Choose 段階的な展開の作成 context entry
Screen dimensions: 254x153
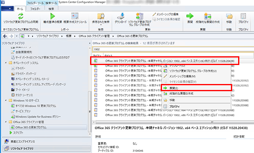pos(196,94)
